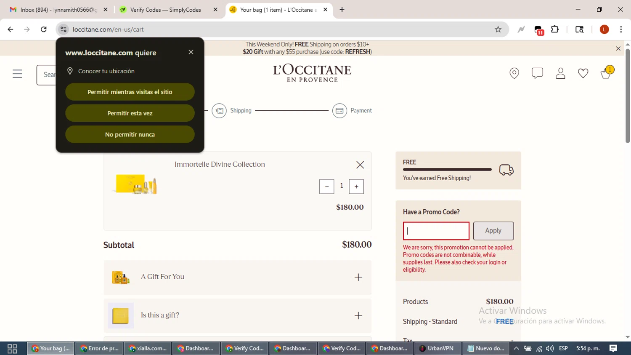The image size is (631, 355).
Task: Click the network Wi-Fi tray icon
Action: pos(539,349)
